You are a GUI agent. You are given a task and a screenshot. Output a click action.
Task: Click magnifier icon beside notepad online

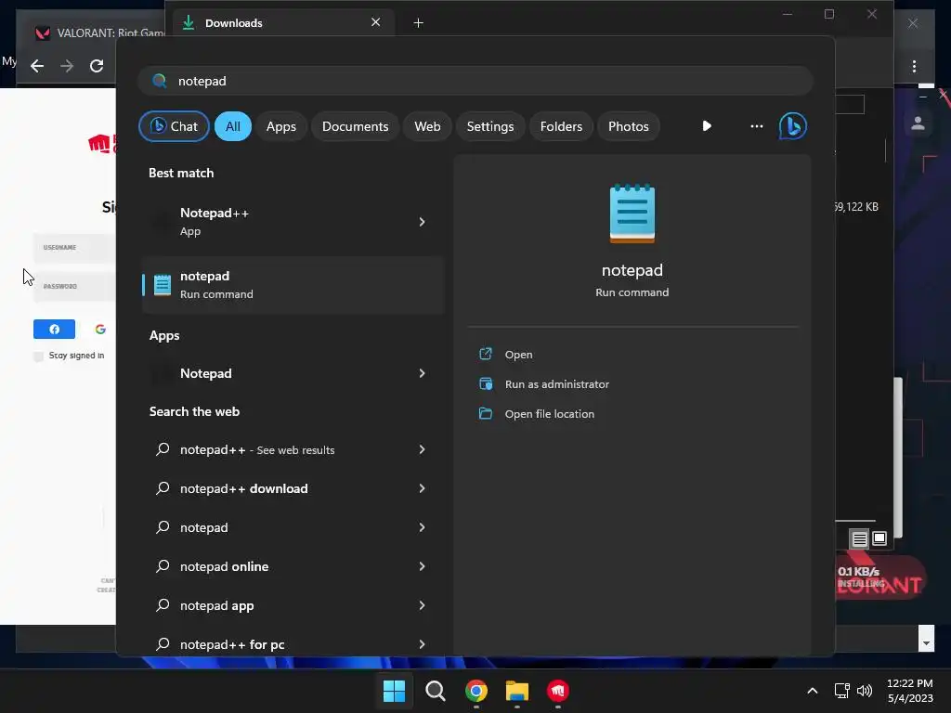click(163, 566)
